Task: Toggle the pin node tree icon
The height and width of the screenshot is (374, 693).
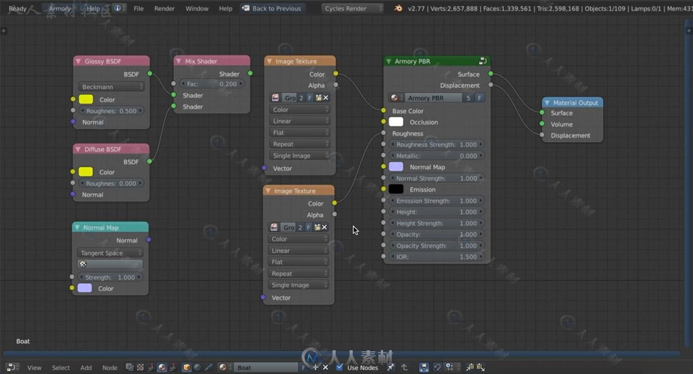Action: coord(391,368)
